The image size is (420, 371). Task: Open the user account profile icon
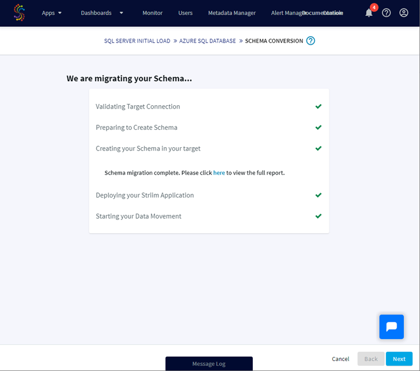coord(404,13)
